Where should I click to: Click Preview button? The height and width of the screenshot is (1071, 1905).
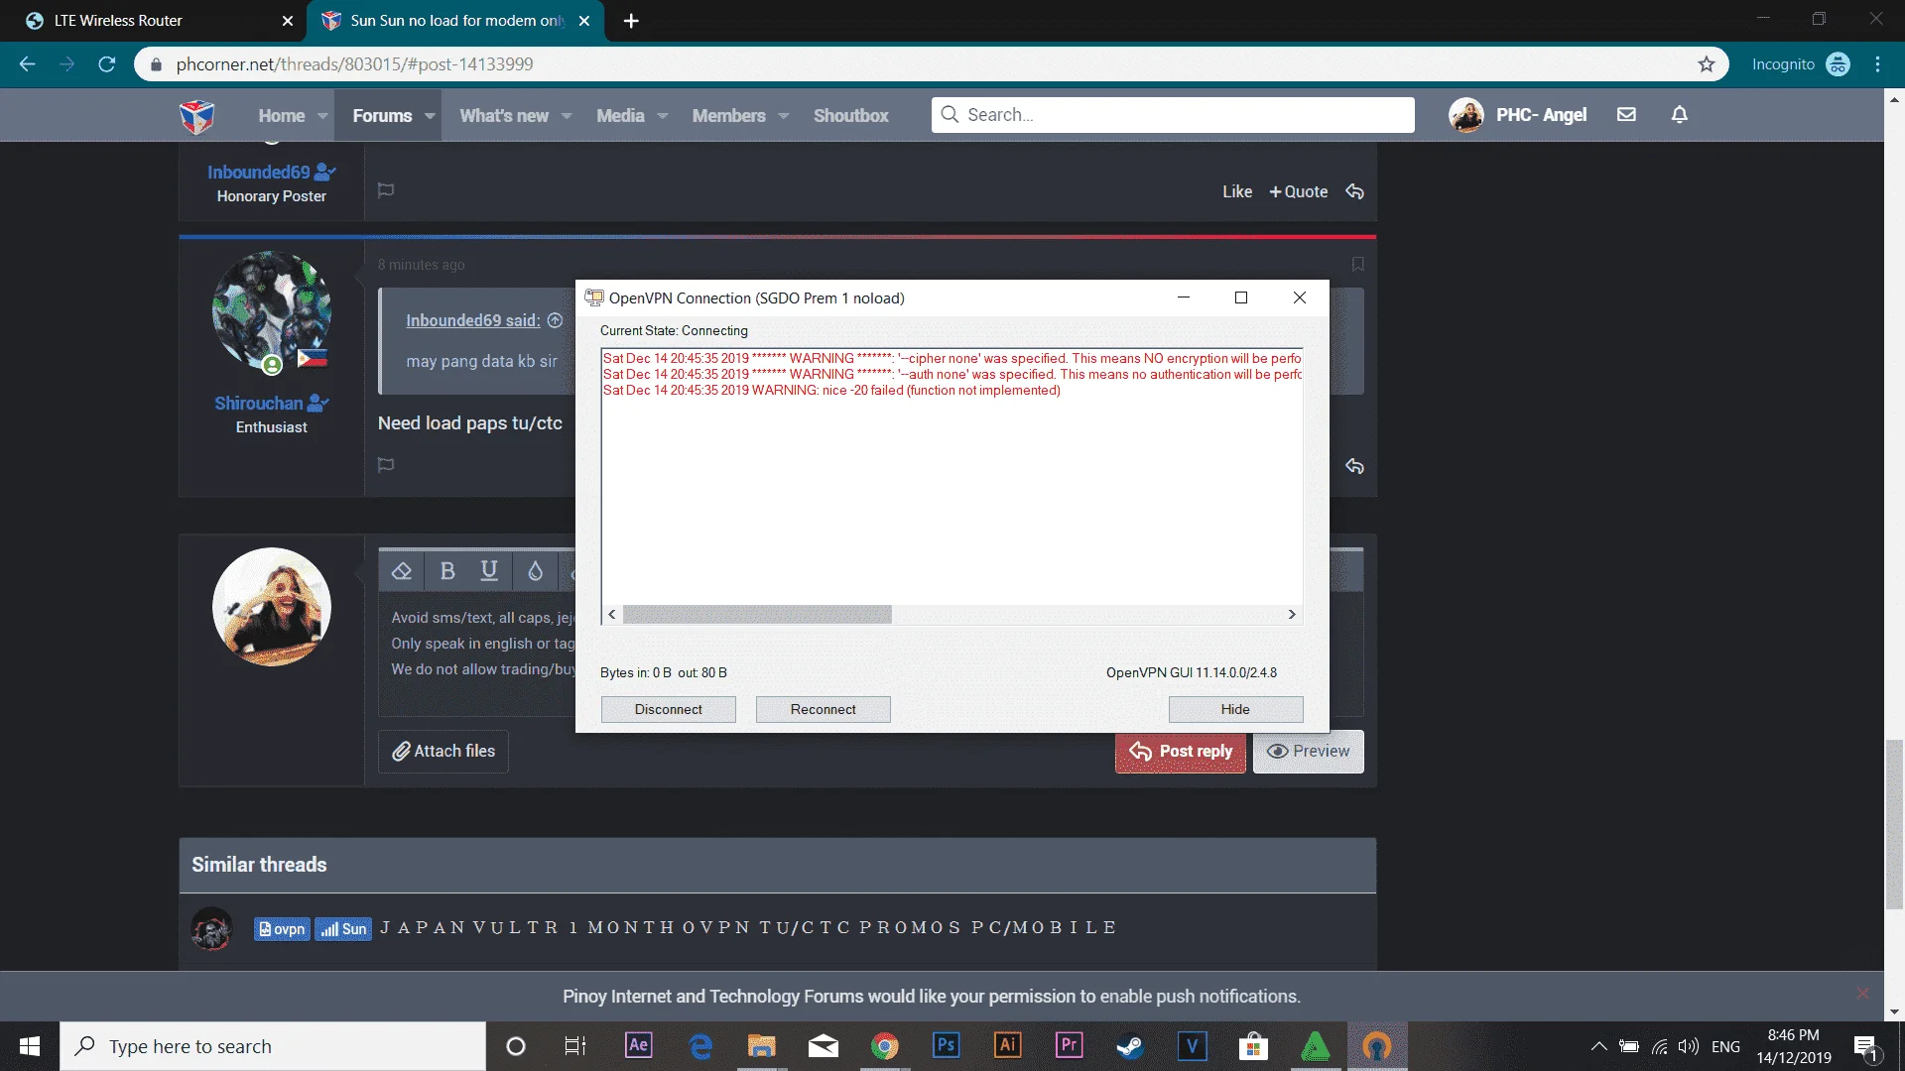(1308, 752)
